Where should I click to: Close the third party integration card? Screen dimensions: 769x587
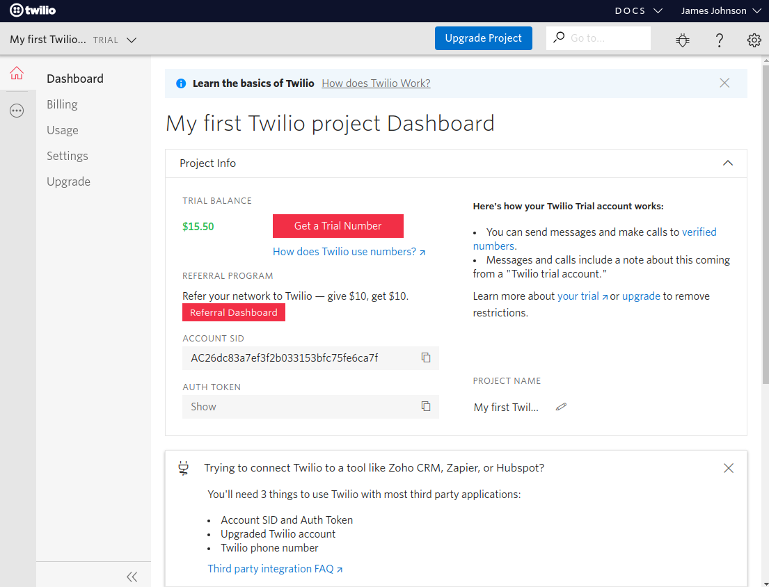(x=729, y=468)
